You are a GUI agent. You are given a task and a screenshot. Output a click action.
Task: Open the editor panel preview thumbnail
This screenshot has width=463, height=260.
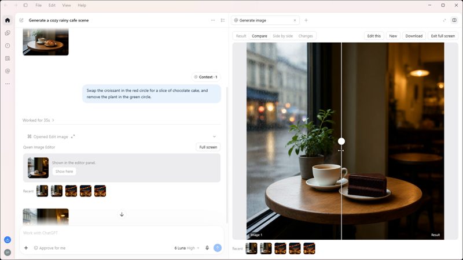tap(38, 168)
